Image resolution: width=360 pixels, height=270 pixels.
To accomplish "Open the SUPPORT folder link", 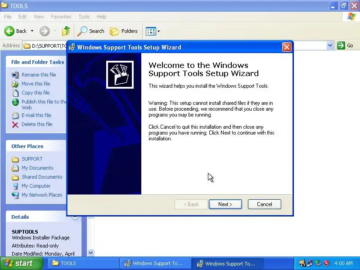I will click(32, 159).
